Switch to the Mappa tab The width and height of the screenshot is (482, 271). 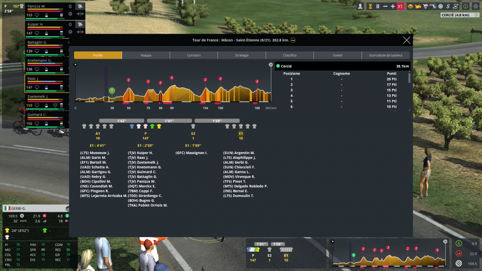[x=146, y=55]
